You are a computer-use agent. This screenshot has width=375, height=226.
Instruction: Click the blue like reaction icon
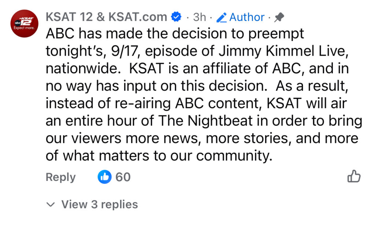[104, 177]
